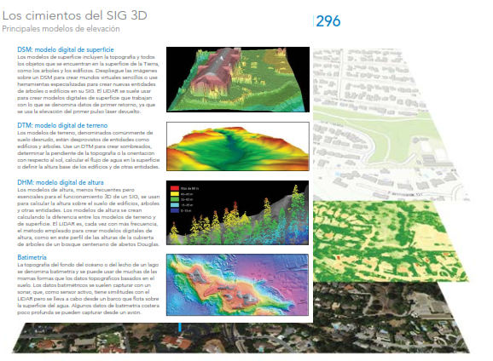Click the yellow legend swatch in DHM image
Screen dimensions: 493x361
coord(175,194)
